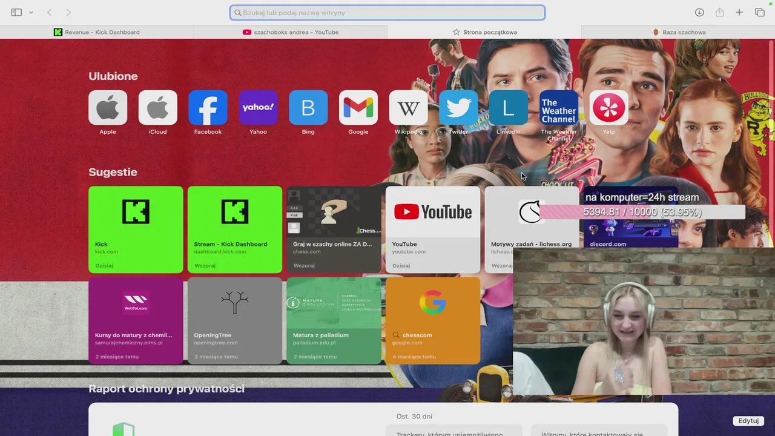775x436 pixels.
Task: Open the OpeningTree suggestion card
Action: coord(235,320)
